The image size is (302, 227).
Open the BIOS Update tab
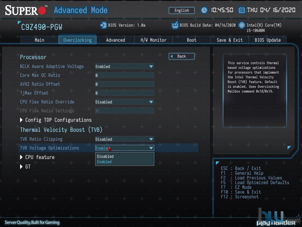[268, 40]
